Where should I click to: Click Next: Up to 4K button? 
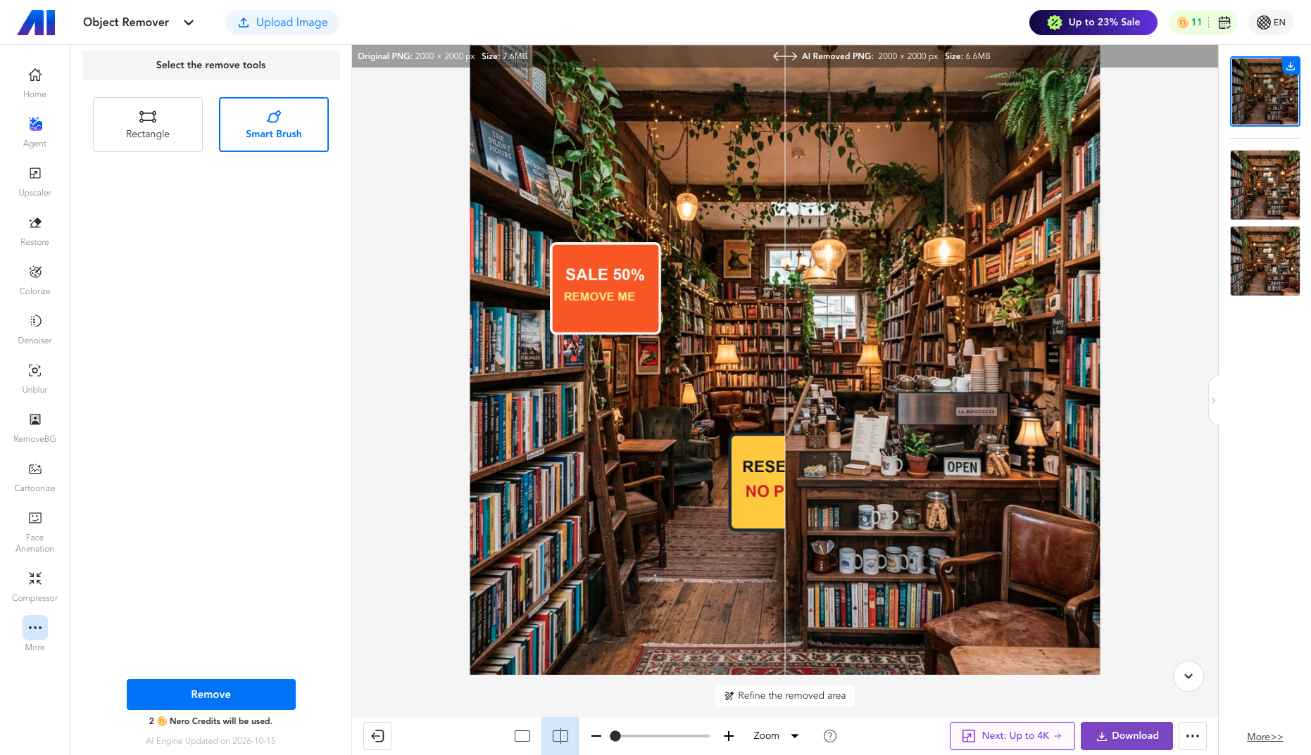coord(1012,736)
